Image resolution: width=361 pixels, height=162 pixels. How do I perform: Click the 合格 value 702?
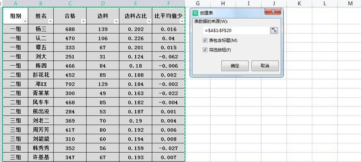[x=70, y=84]
